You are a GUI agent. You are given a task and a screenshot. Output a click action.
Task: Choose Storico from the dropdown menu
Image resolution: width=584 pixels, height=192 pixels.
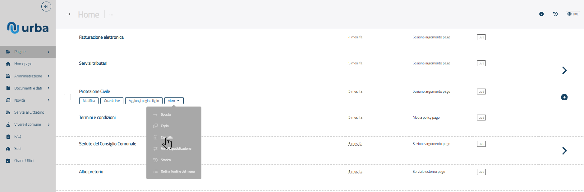(x=166, y=160)
